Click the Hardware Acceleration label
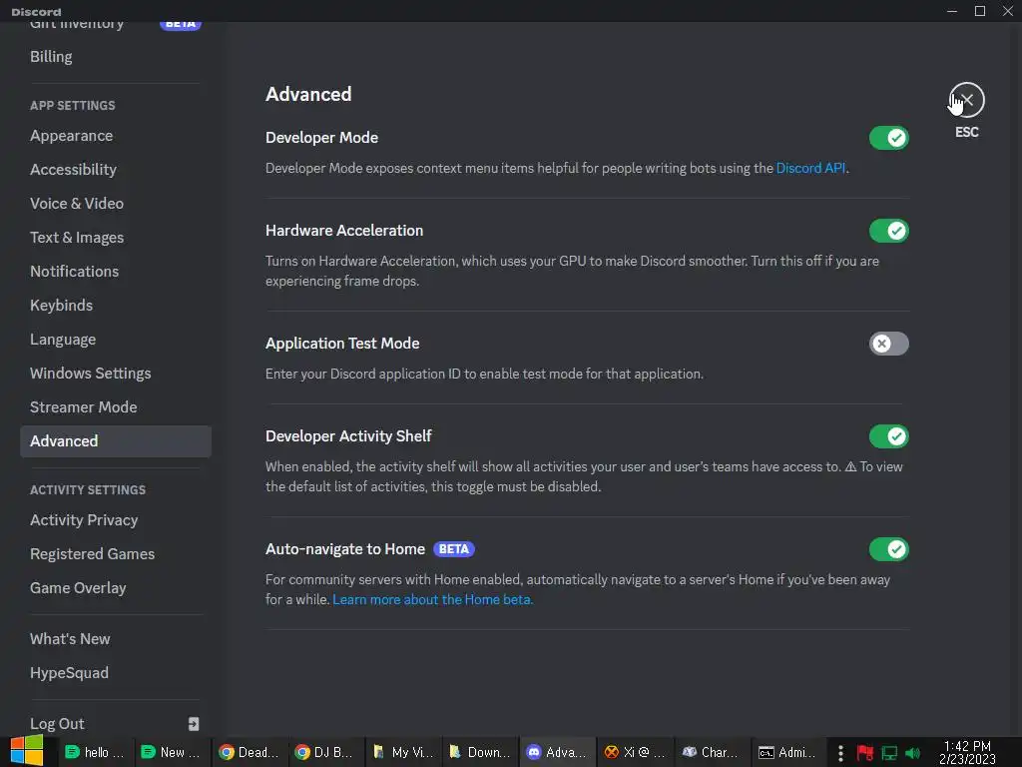Viewport: 1022px width, 767px height. click(344, 231)
